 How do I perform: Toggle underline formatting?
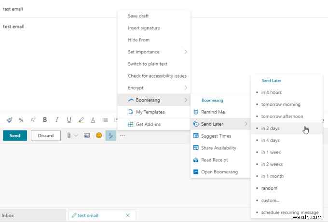tap(69, 119)
